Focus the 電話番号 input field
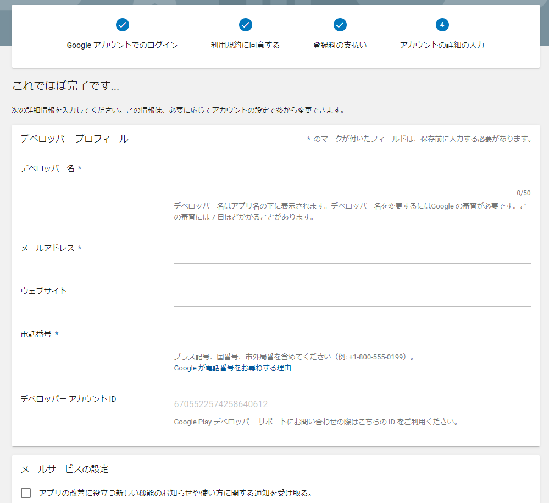Screen dimensions: 549x503 coord(352,342)
